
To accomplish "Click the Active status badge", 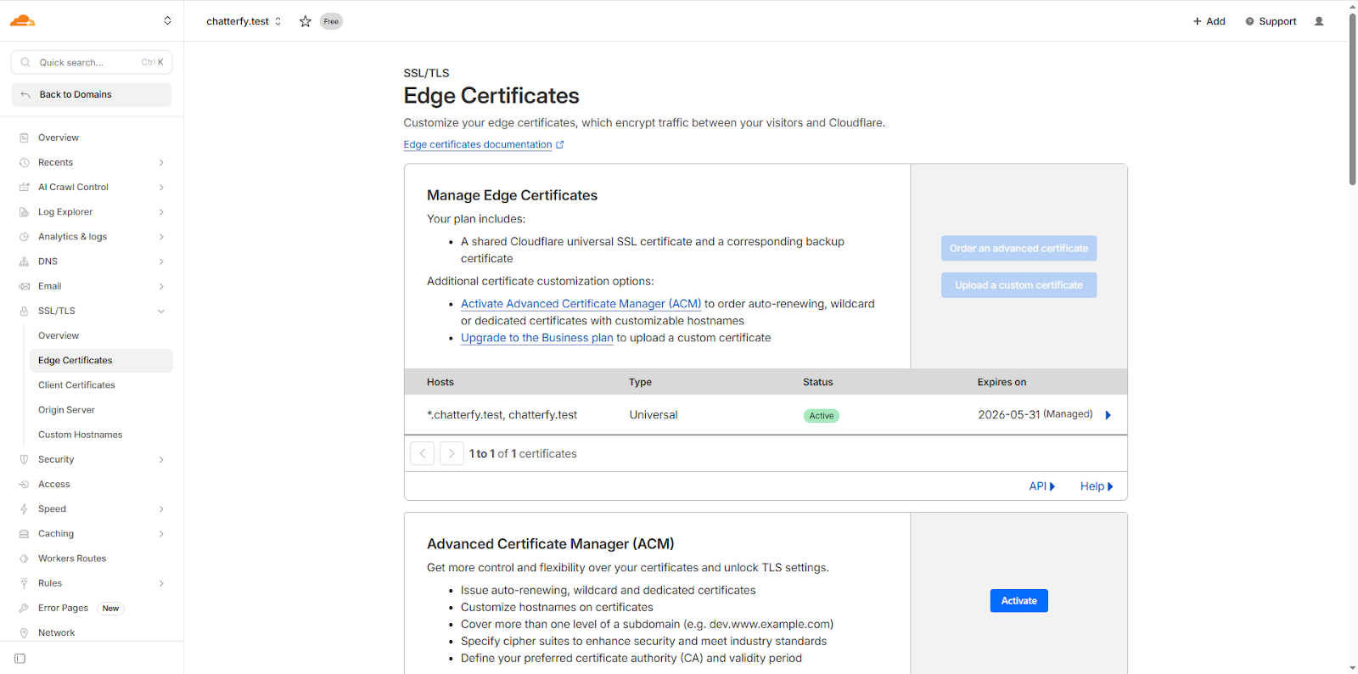I will coord(821,416).
